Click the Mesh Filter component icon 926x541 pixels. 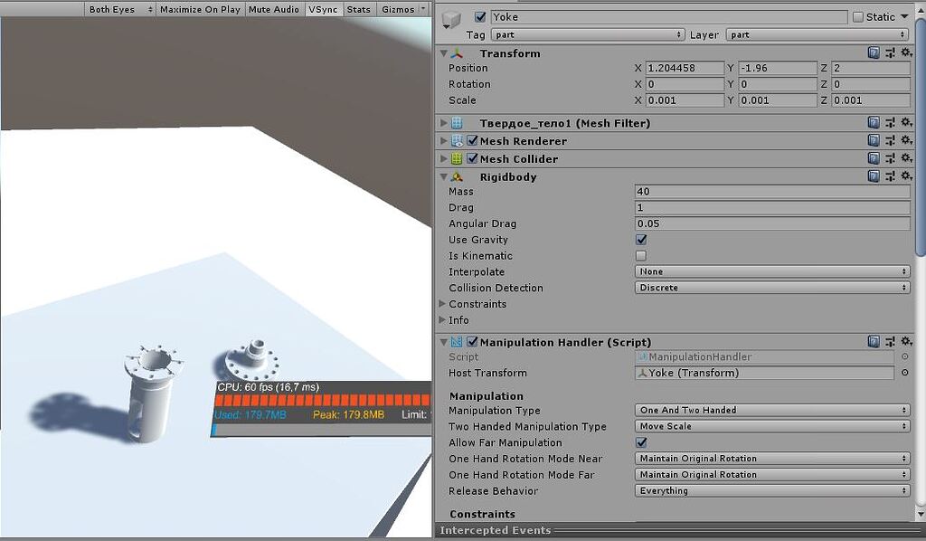[x=456, y=123]
